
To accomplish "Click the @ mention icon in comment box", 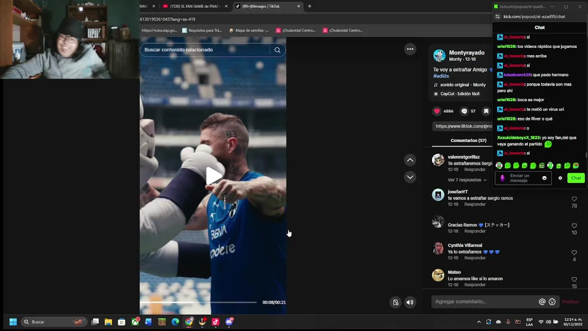I will pyautogui.click(x=542, y=302).
